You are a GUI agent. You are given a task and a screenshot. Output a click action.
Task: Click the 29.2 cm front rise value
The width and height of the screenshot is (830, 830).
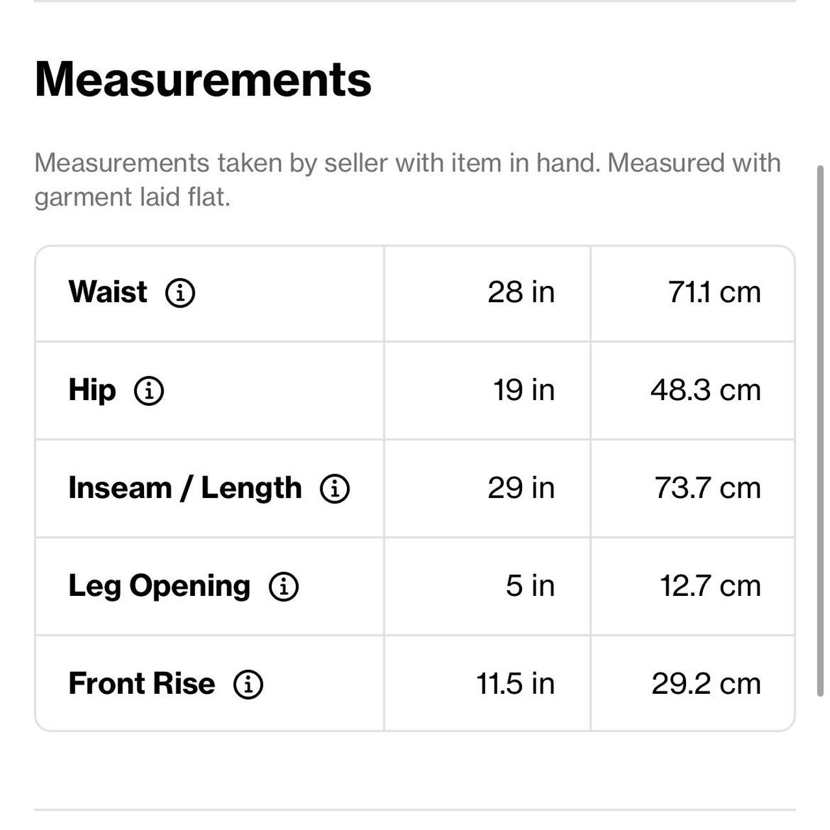click(705, 684)
